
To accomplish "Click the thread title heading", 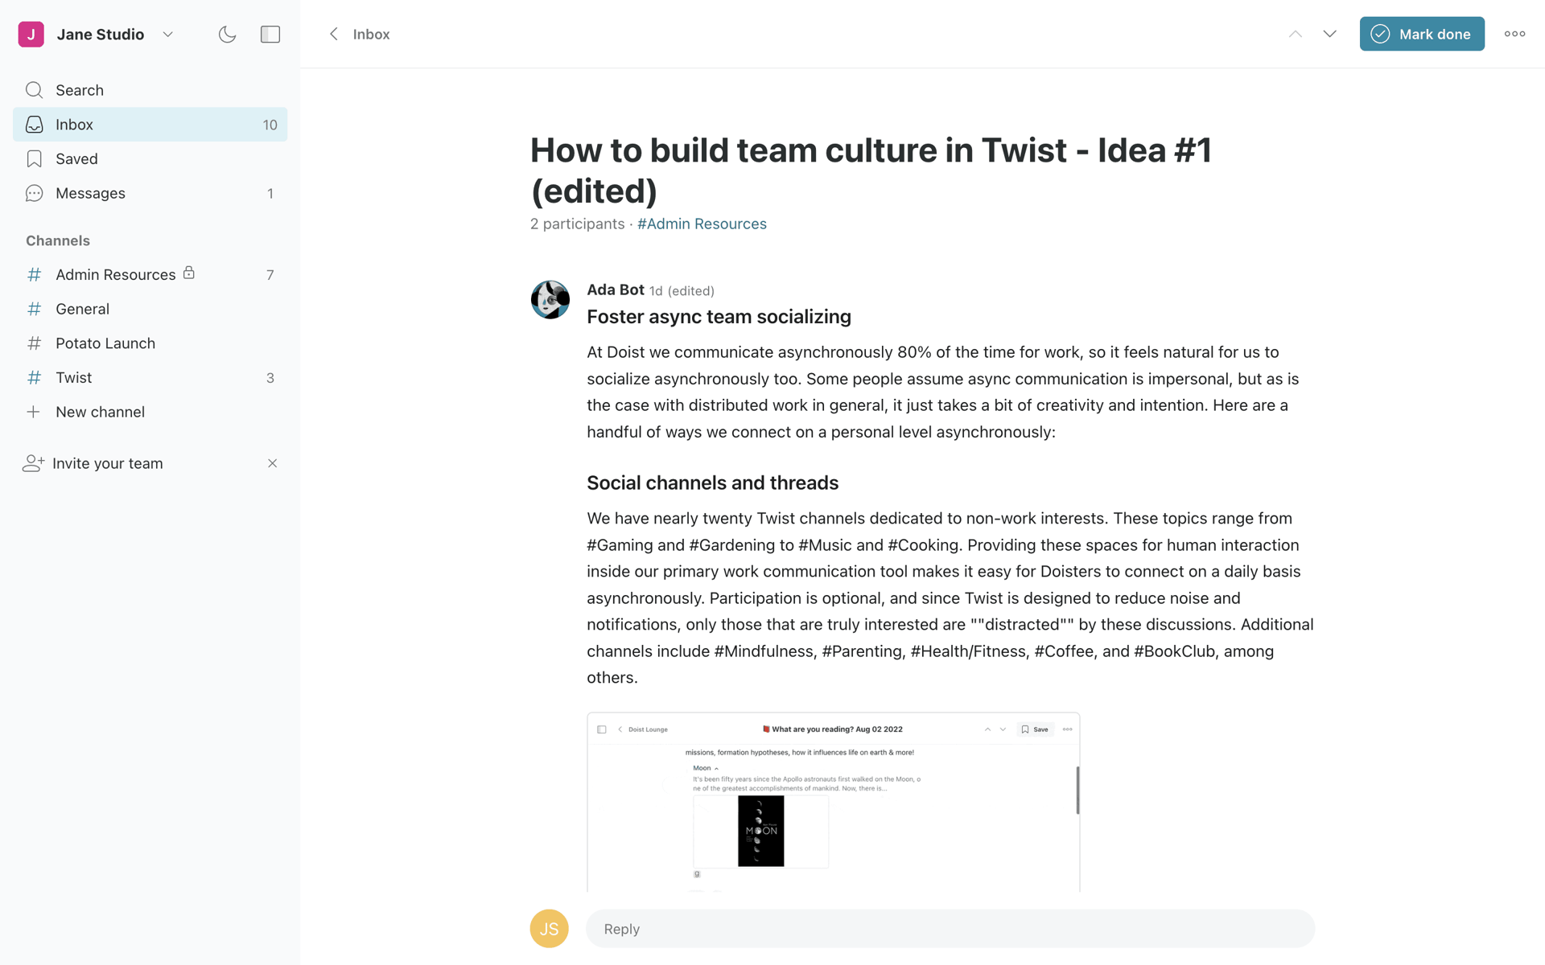I will tap(871, 170).
